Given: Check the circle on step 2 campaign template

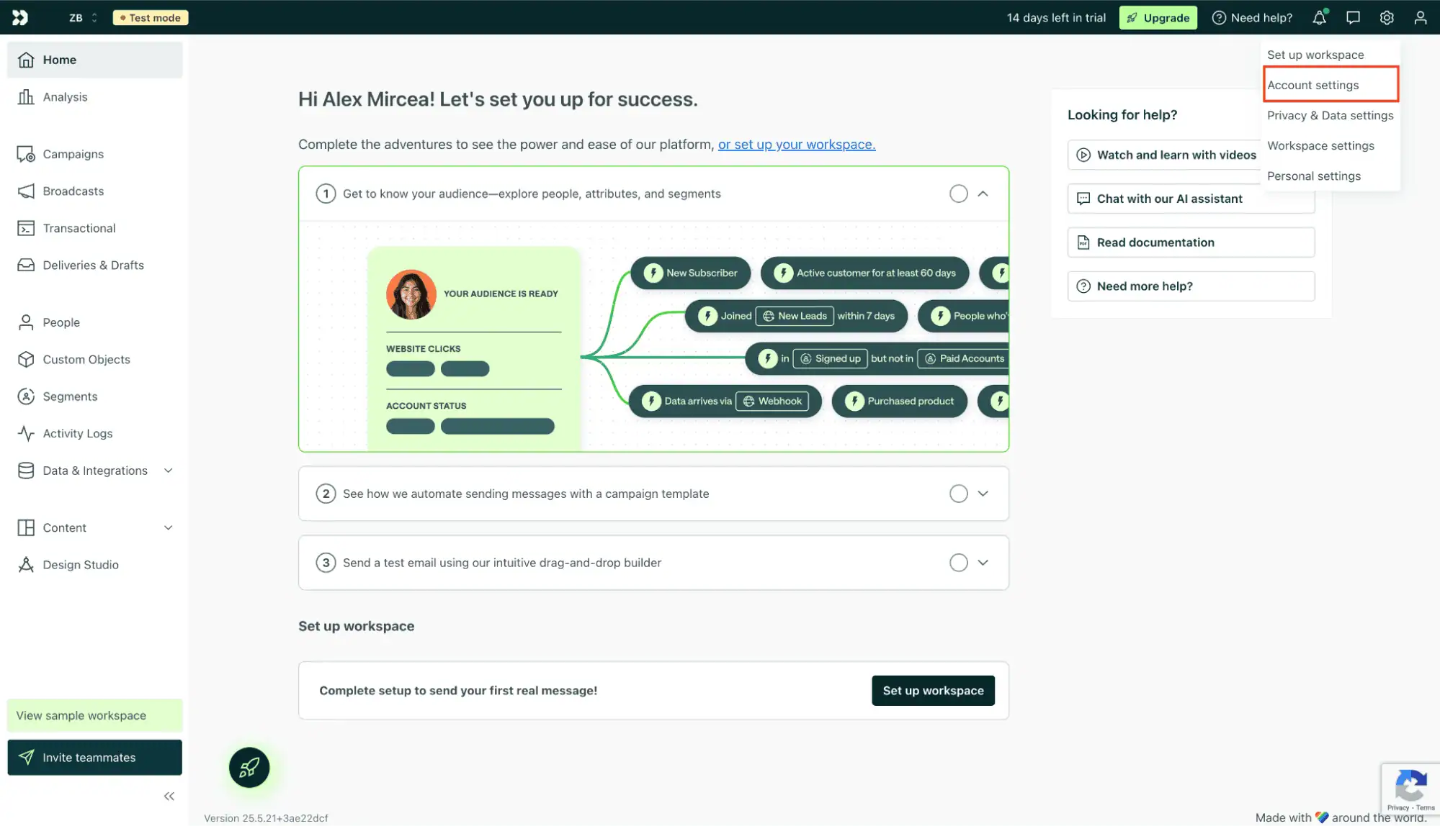Looking at the screenshot, I should (x=958, y=493).
